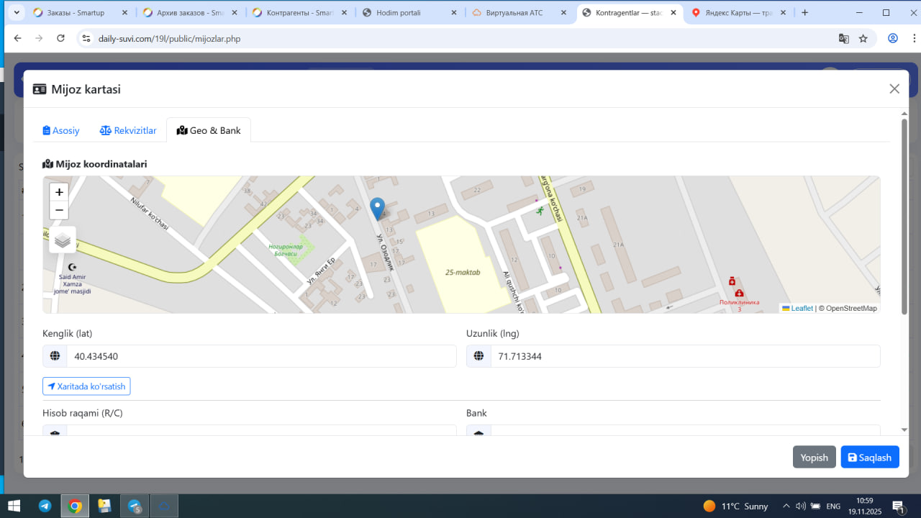Open the map layers control

tap(63, 240)
